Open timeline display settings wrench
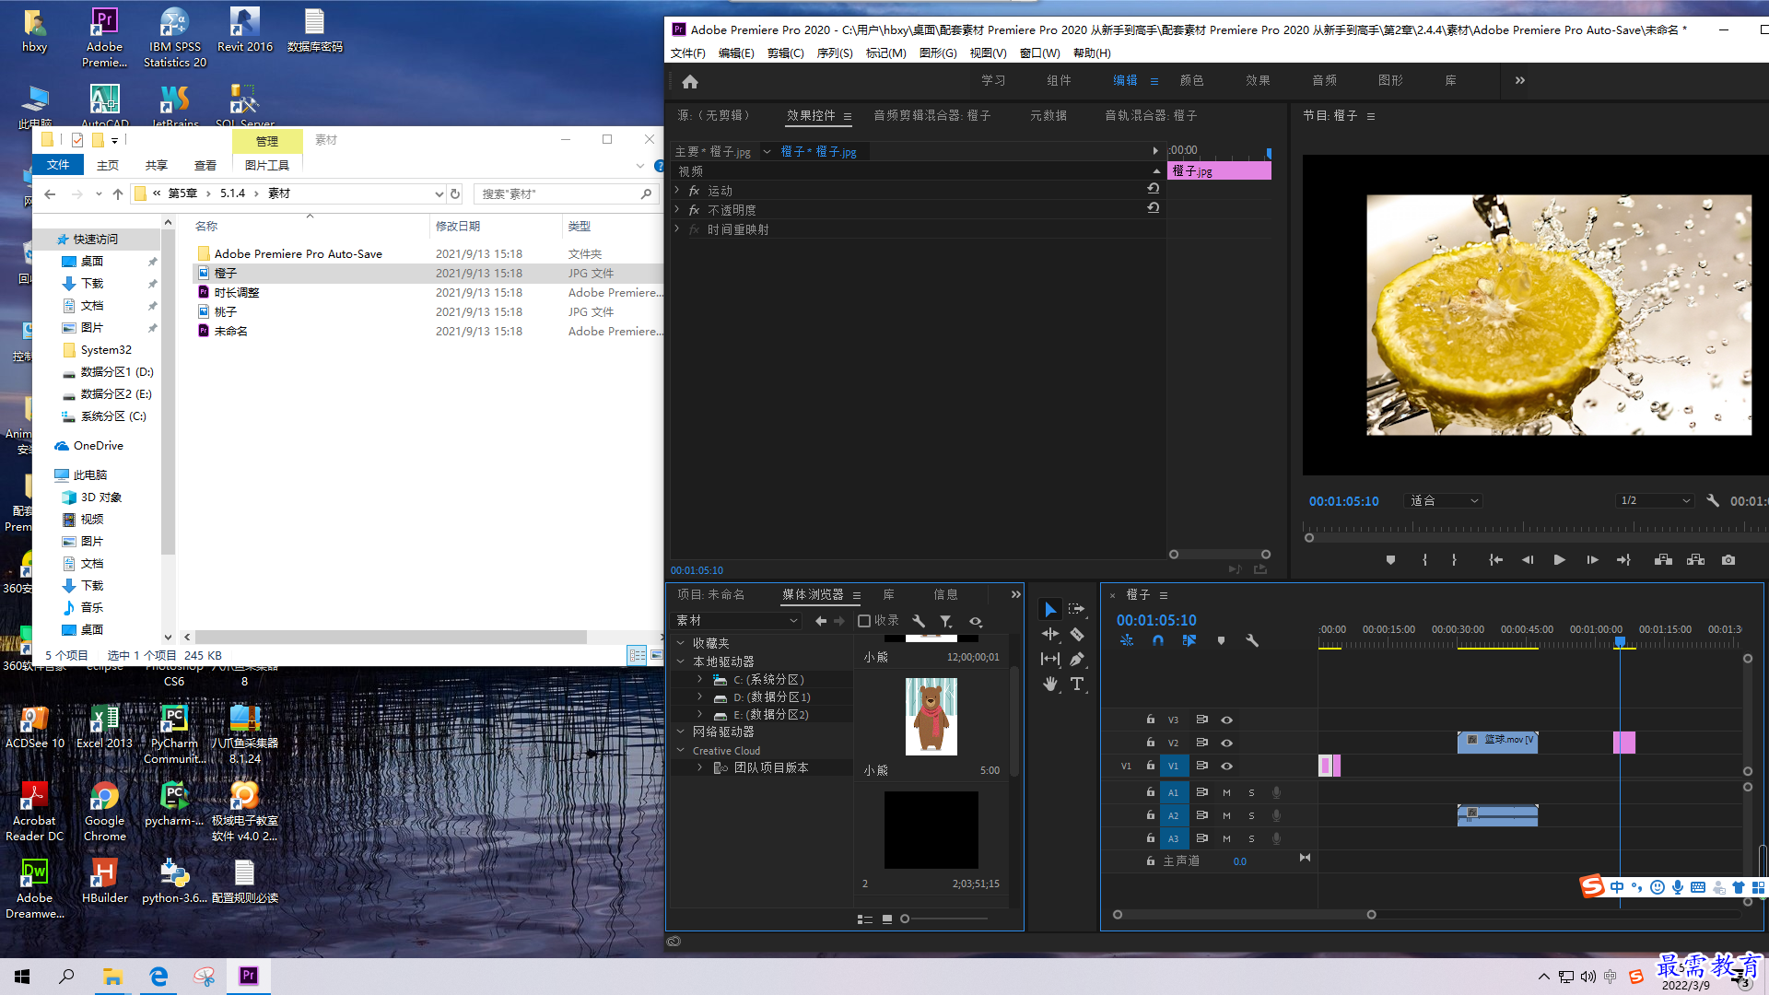This screenshot has height=995, width=1769. (1252, 640)
